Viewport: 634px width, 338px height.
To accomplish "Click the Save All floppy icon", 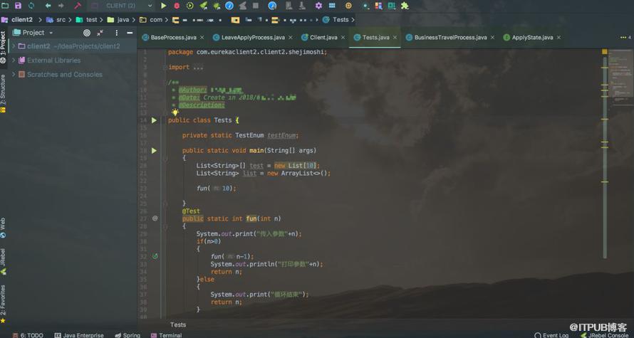I will (x=19, y=6).
